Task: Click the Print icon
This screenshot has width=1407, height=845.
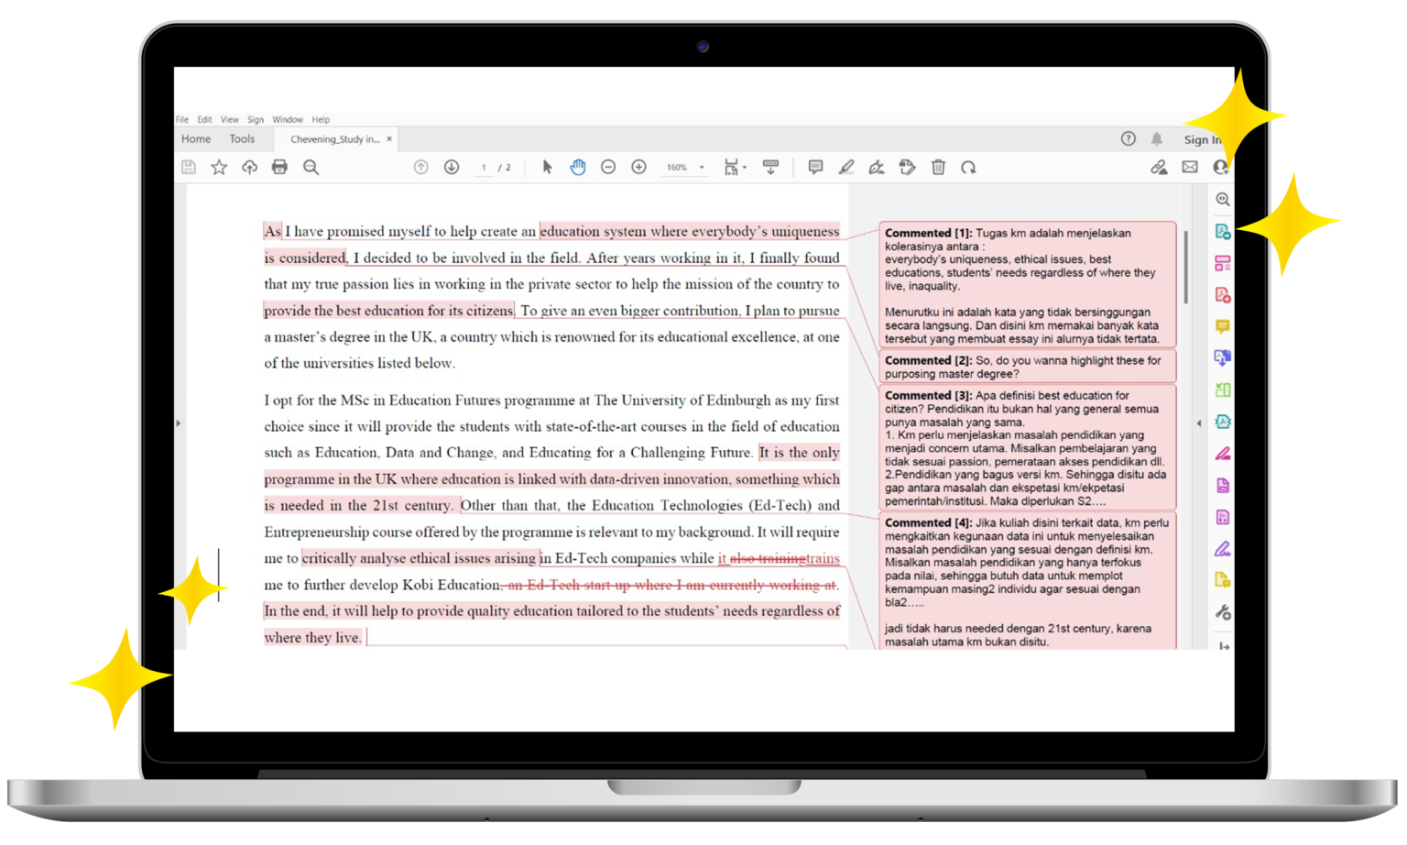Action: [x=278, y=168]
